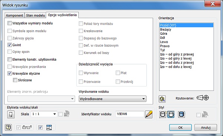Open the help question mark icon
This screenshot has height=136, width=223.
tap(9, 127)
